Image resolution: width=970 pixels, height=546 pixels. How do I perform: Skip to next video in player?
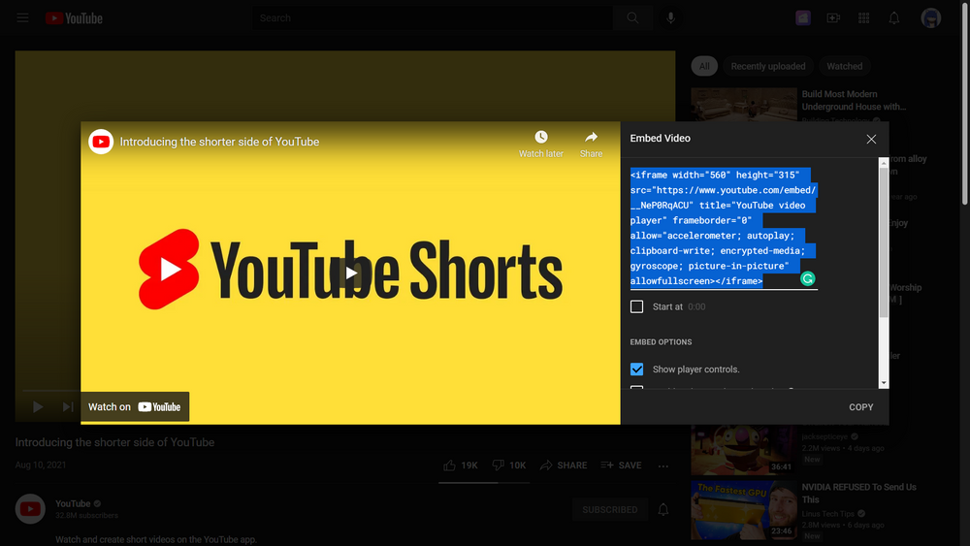[x=68, y=407]
